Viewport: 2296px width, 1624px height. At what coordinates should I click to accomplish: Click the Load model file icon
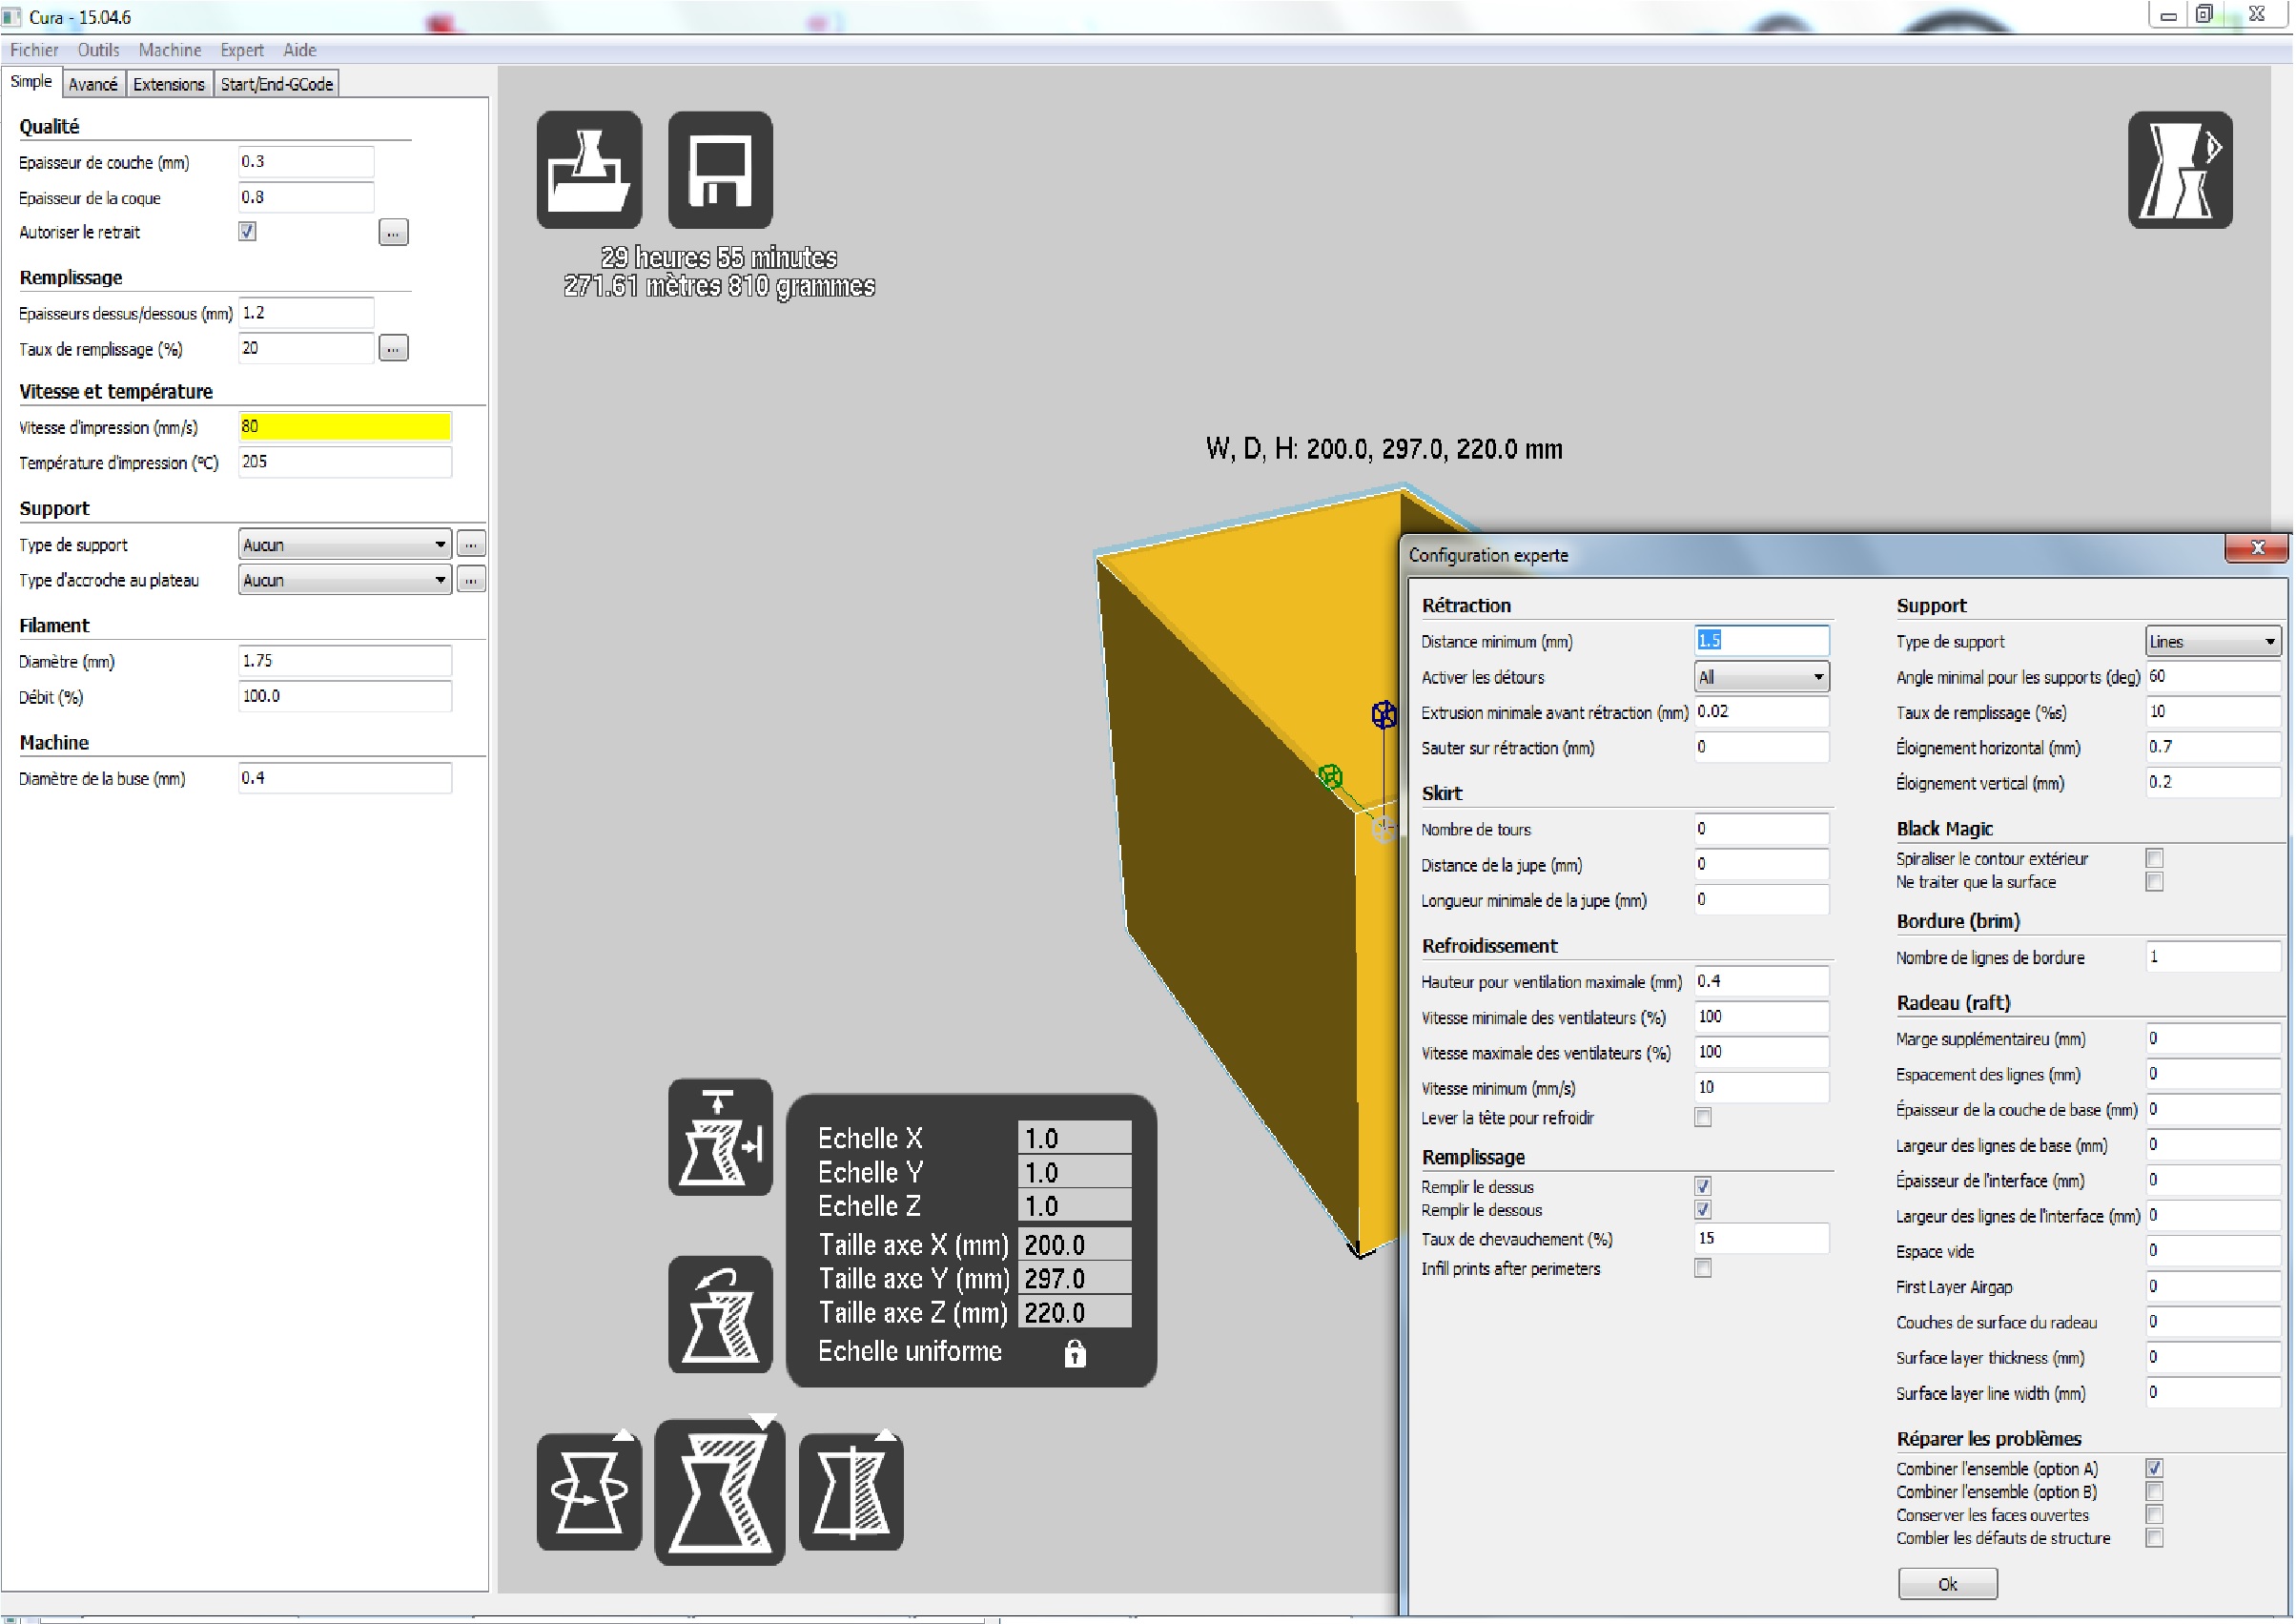coord(589,169)
